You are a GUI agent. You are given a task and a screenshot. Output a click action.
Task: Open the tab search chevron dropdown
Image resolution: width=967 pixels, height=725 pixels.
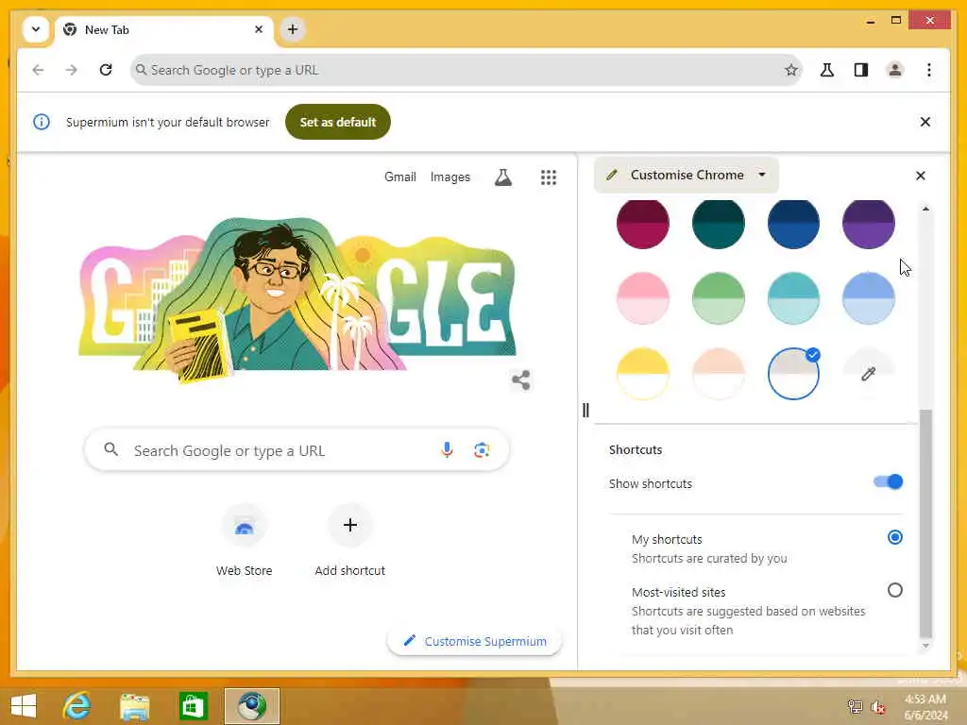[x=36, y=29]
